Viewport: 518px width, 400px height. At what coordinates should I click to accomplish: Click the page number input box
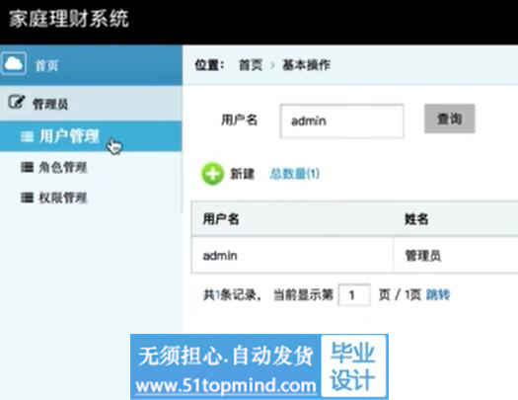354,295
